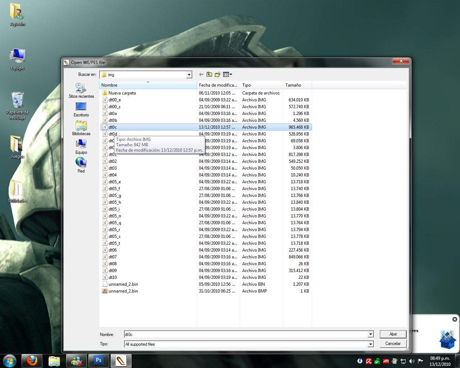Open Windows Explorer from the taskbar
Viewport: 460px width, 368px height.
[x=54, y=361]
